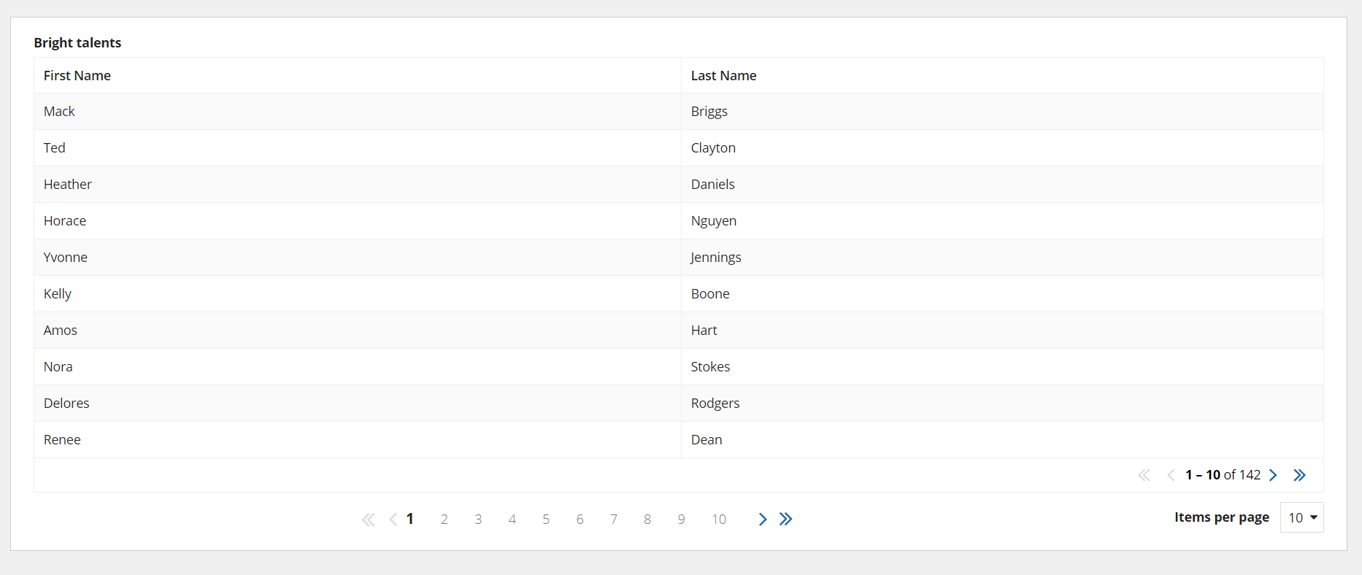
Task: Click first page arrow in grid pager
Action: click(x=1144, y=475)
